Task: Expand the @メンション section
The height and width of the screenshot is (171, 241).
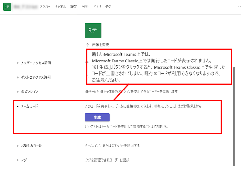Action: click(x=29, y=92)
